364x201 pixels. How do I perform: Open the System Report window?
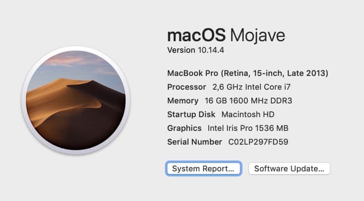[203, 168]
